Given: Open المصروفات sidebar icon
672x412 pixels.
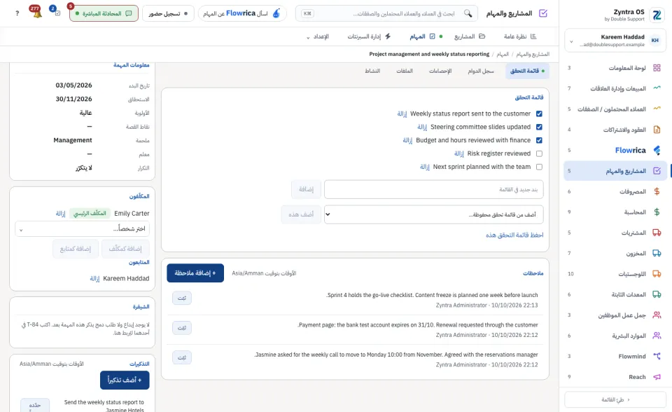Looking at the screenshot, I should (x=657, y=191).
